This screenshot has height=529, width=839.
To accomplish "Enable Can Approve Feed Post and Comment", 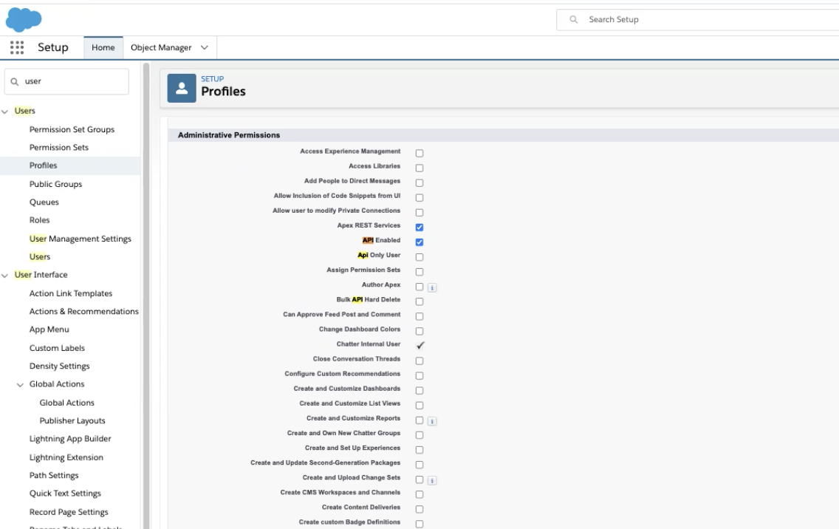I will click(419, 316).
